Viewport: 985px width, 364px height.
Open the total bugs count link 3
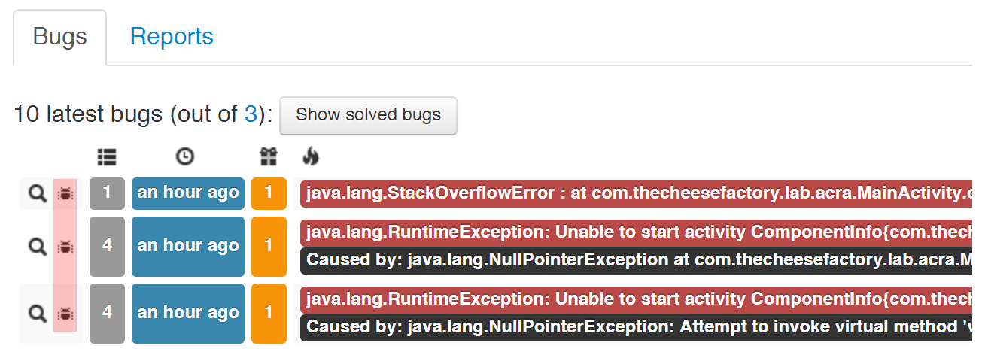point(251,114)
